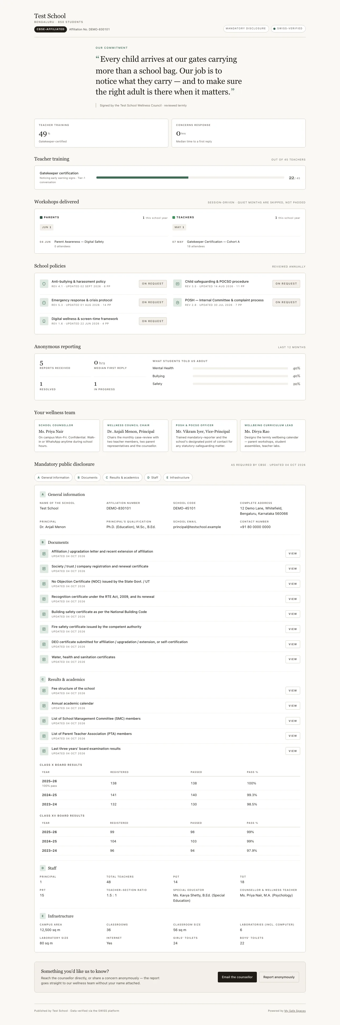Request the Child safeguarding & POCSO procedure

pos(286,284)
